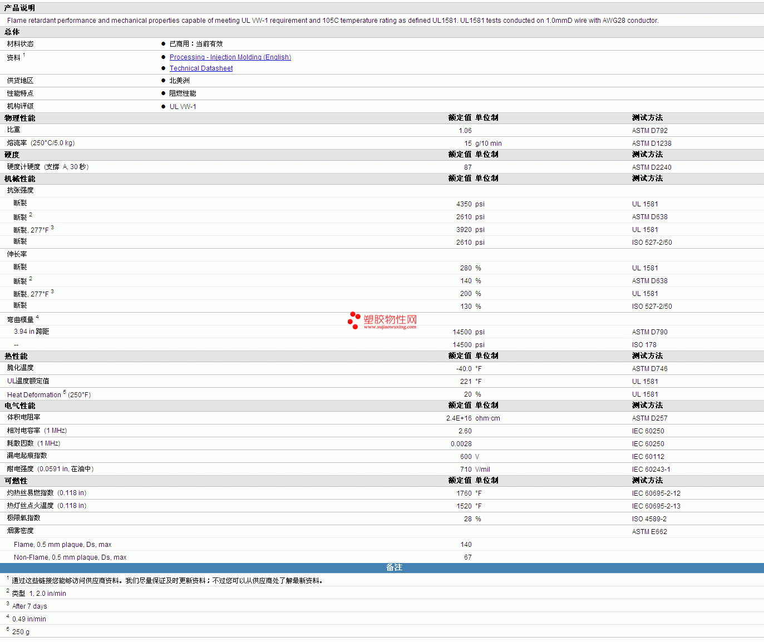Click the After 7 days footnote
Image resolution: width=764 pixels, height=642 pixels.
(x=29, y=606)
